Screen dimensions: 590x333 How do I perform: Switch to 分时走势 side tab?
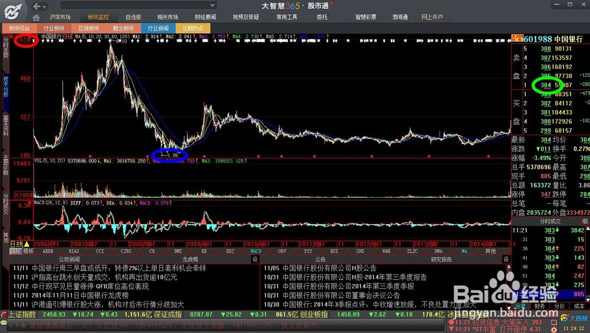(x=6, y=47)
